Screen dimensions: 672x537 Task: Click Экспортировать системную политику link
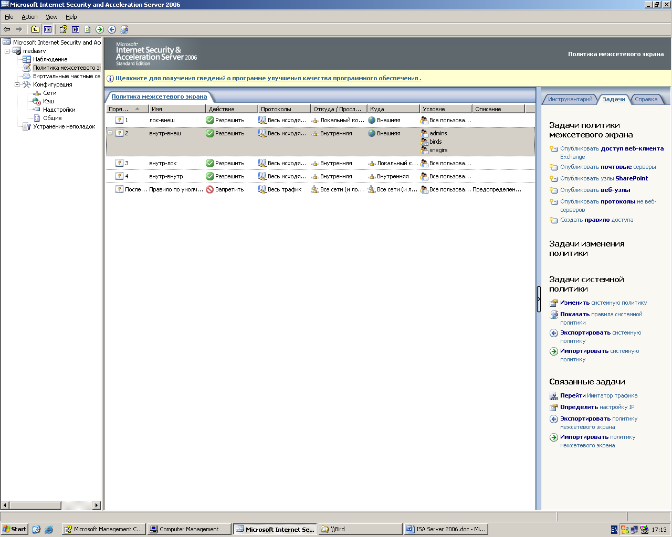point(601,337)
